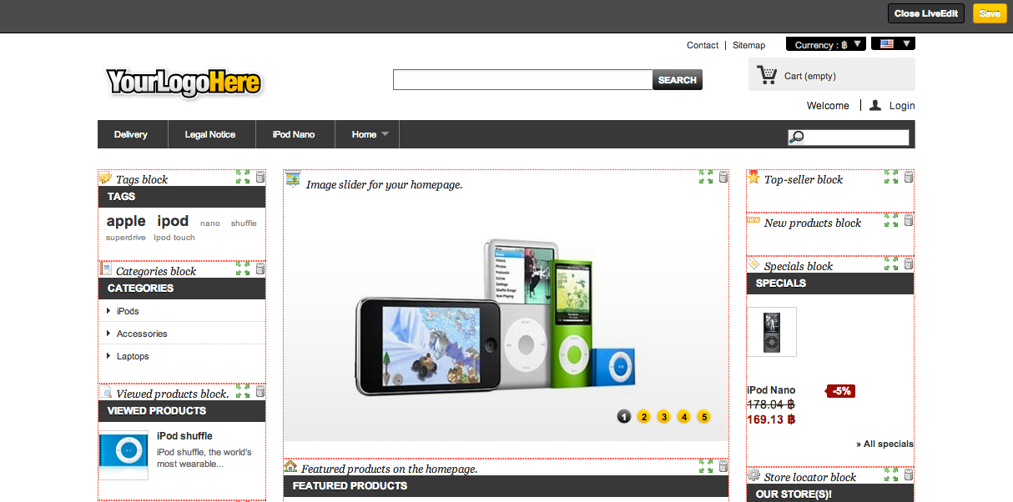Click the 'nano' tag
1013x502 pixels.
point(210,223)
